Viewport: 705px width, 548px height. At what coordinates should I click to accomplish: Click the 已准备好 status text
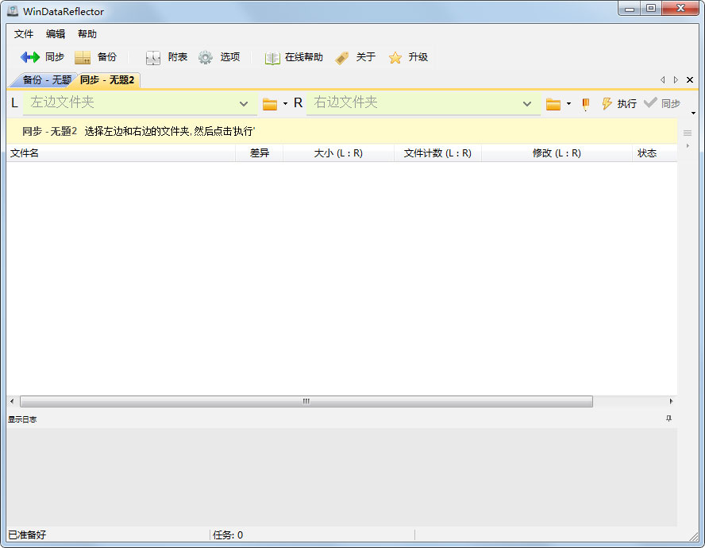[x=27, y=535]
